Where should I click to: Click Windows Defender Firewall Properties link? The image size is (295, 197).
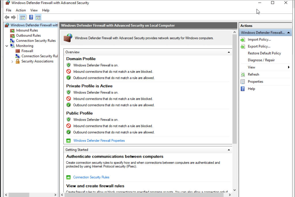[99, 141]
